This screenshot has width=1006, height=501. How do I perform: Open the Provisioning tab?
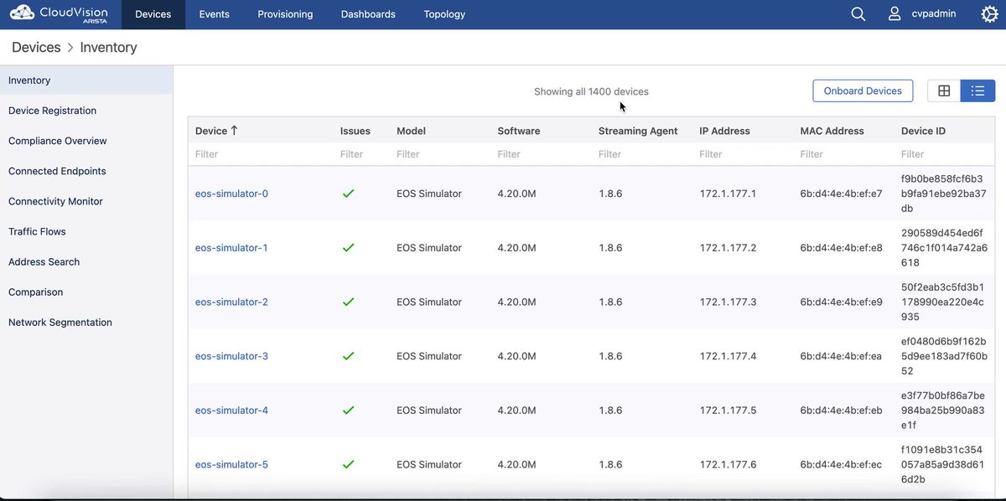coord(285,14)
